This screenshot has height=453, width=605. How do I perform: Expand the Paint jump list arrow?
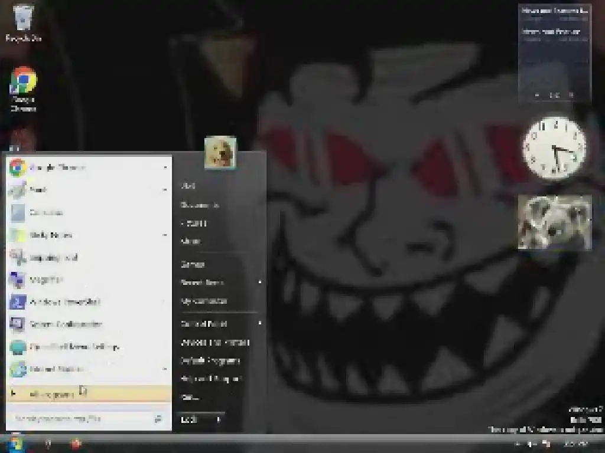(165, 190)
